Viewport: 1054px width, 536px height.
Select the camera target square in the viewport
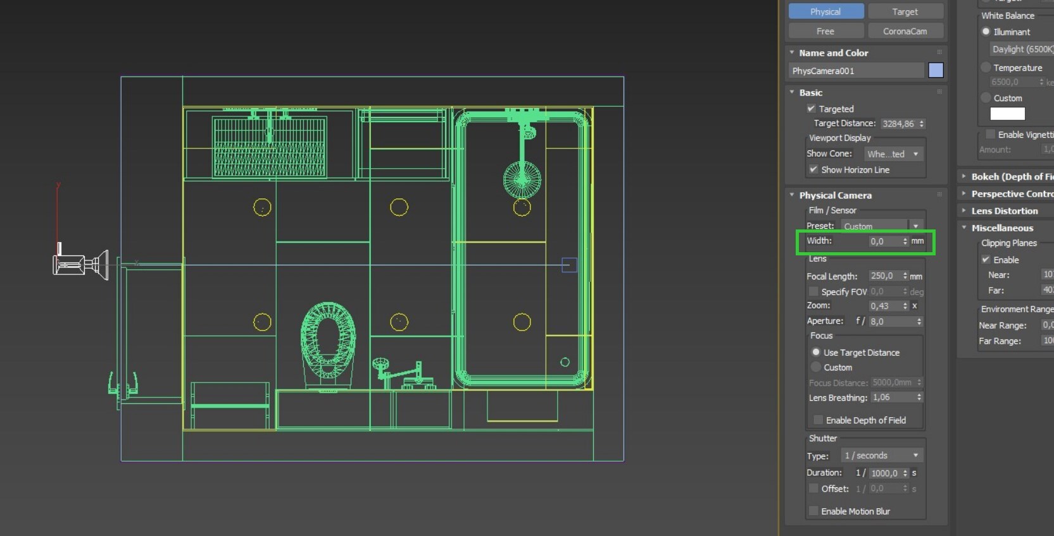click(x=569, y=265)
